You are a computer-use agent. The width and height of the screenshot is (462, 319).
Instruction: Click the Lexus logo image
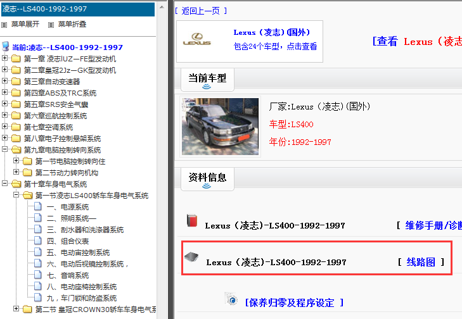coord(197,40)
